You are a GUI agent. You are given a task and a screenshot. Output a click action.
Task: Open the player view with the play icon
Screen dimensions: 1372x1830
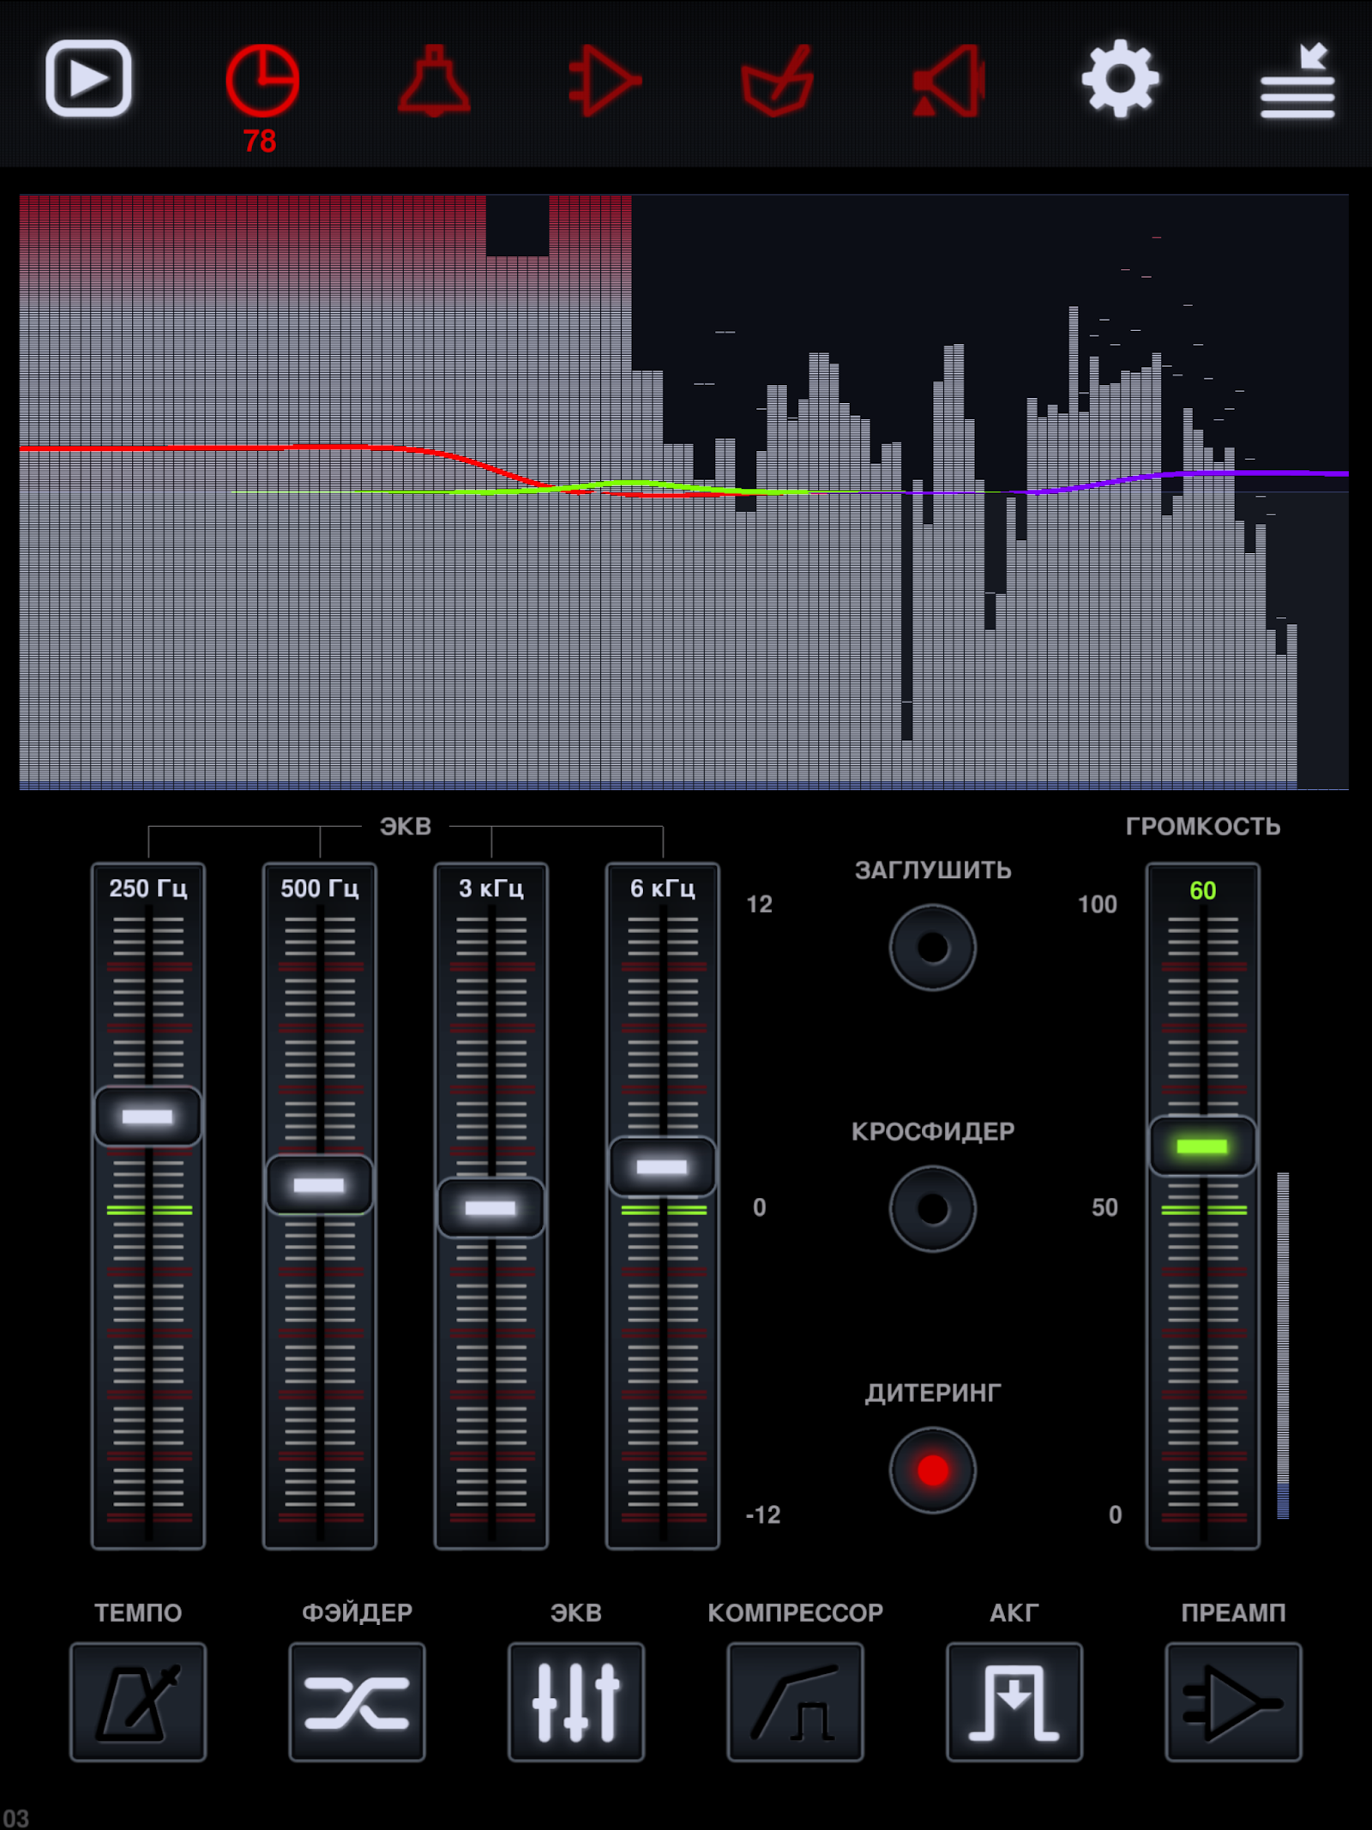tap(88, 78)
